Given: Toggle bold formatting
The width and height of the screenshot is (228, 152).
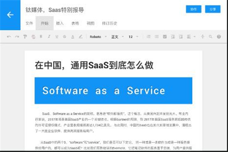Looking at the screenshot, I should [41, 36].
